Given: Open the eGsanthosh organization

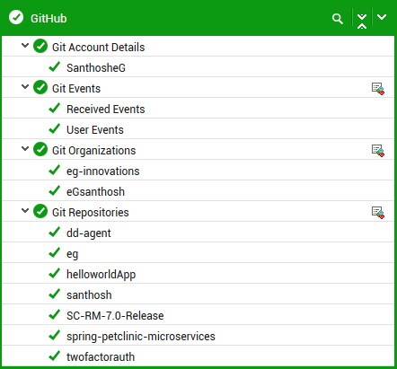Looking at the screenshot, I should (x=95, y=192).
